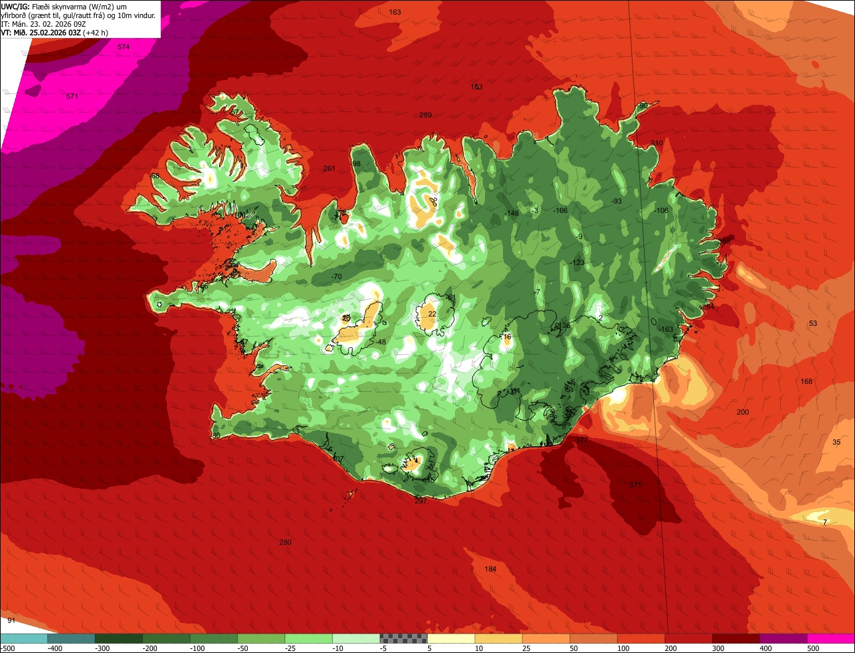The width and height of the screenshot is (855, 653).
Task: Select the checkered legend swatch between -5 and 5
Action: coord(403,638)
